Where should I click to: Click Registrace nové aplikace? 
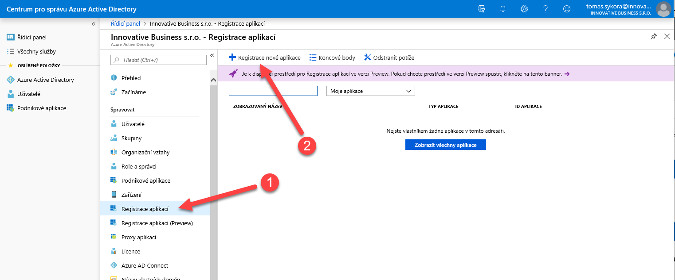click(265, 58)
